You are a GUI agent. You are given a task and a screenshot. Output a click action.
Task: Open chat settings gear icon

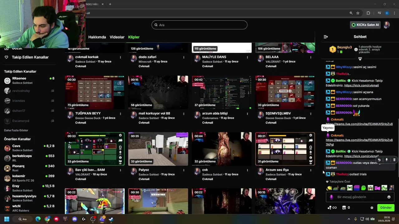click(x=372, y=208)
